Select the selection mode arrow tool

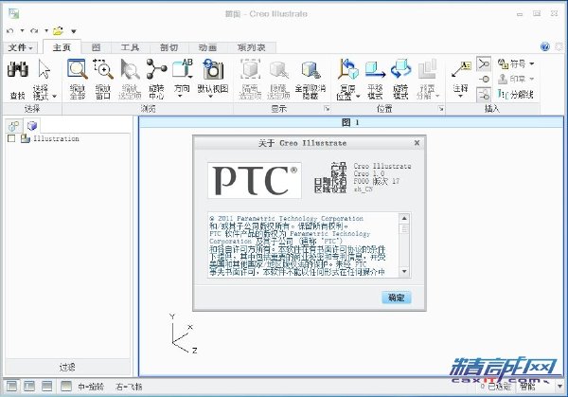coord(44,69)
